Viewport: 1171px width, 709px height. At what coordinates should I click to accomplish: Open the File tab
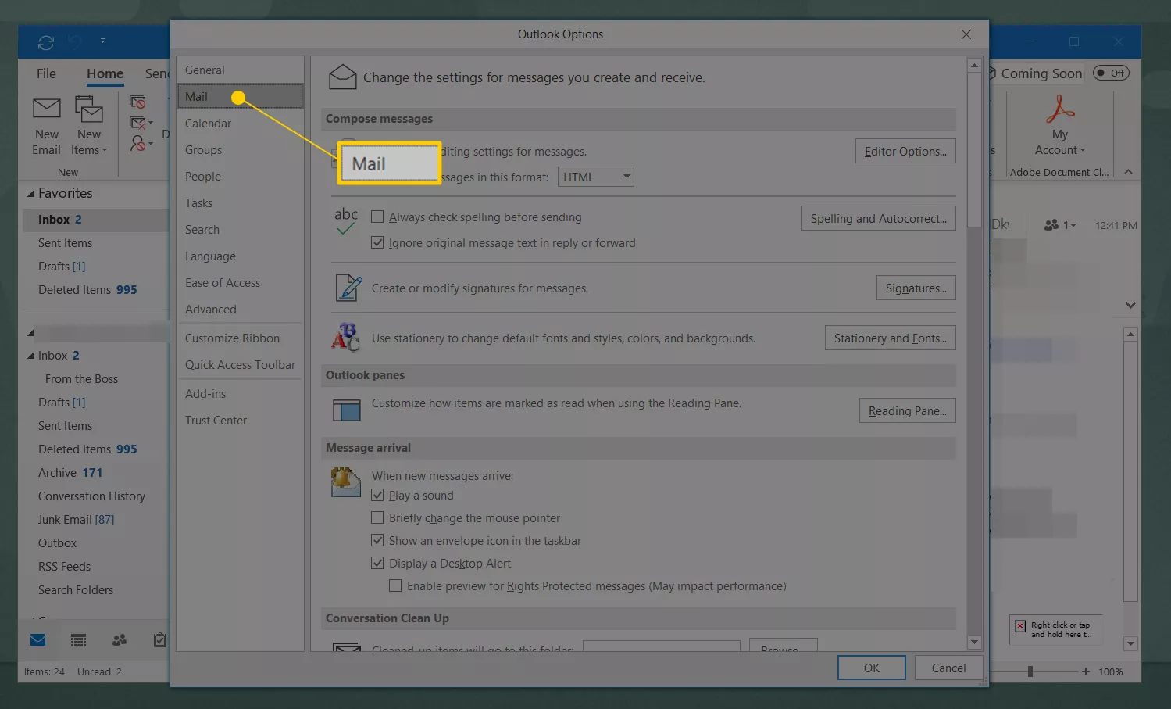(46, 73)
